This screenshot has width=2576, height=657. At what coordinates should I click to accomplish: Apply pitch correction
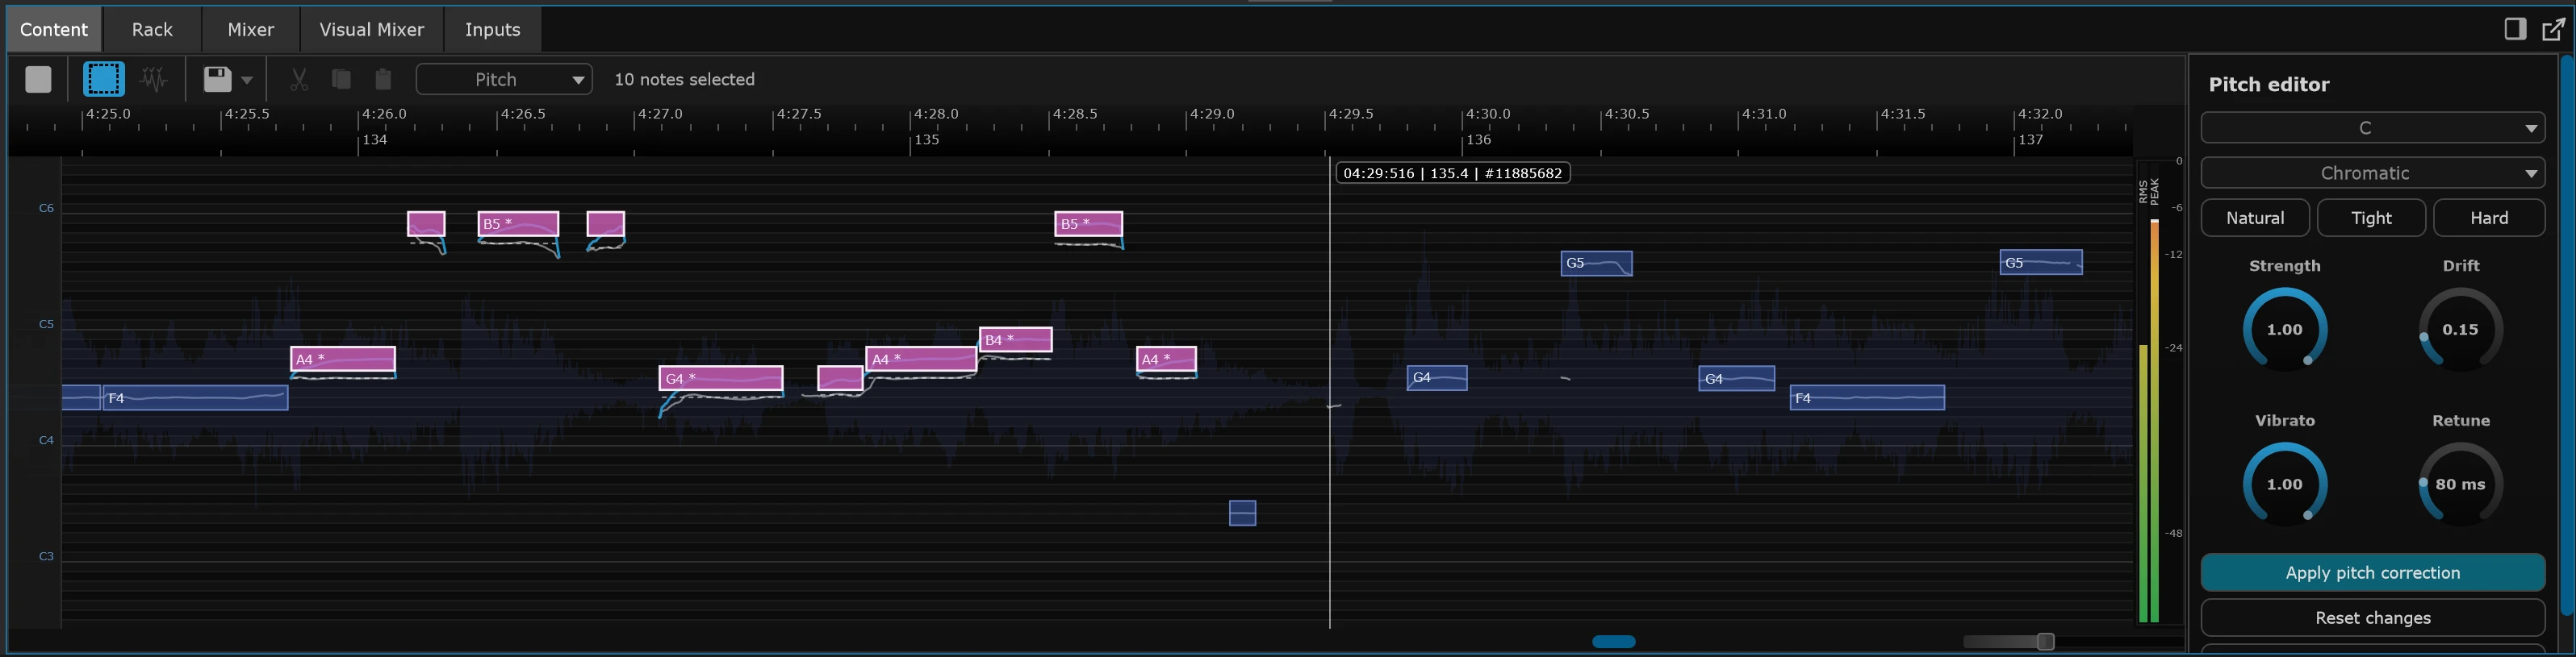point(2372,572)
